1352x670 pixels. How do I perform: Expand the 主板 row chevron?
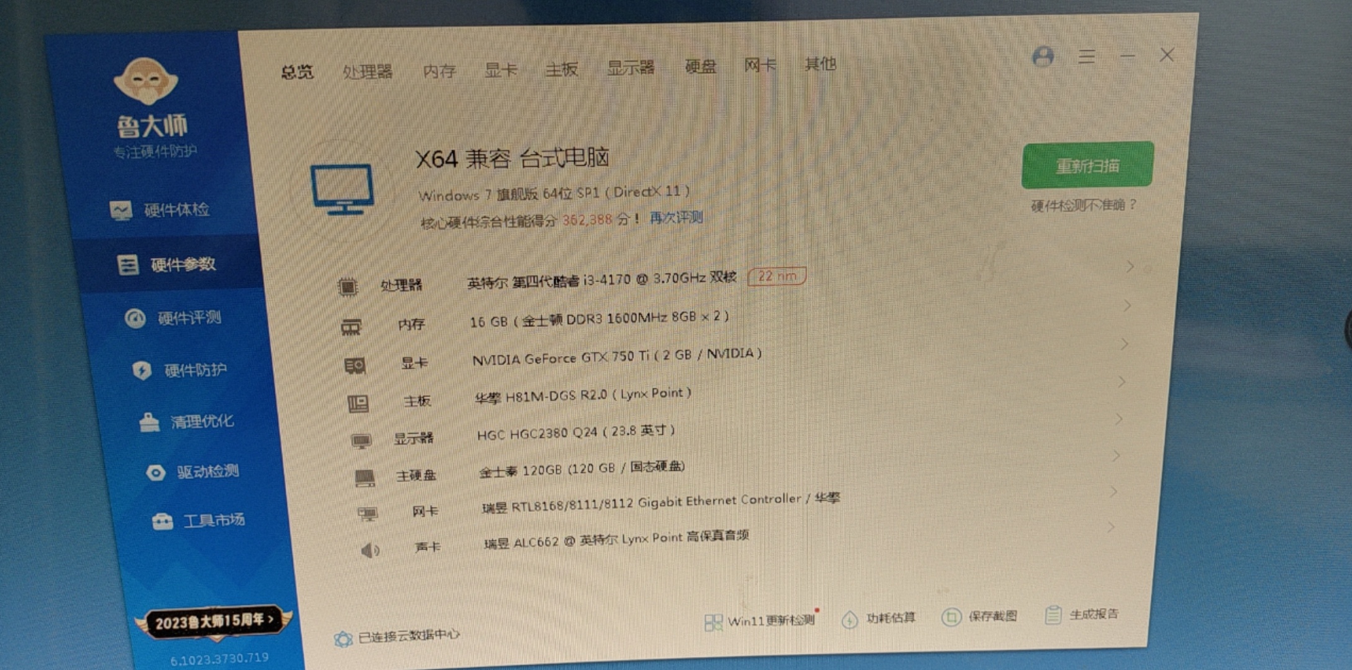click(1122, 382)
